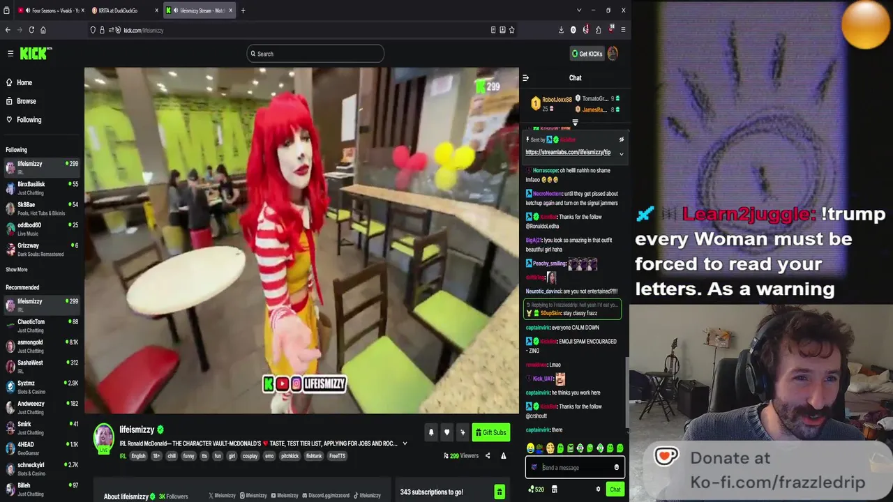Reload the page in browser
The height and width of the screenshot is (502, 893).
tap(31, 30)
